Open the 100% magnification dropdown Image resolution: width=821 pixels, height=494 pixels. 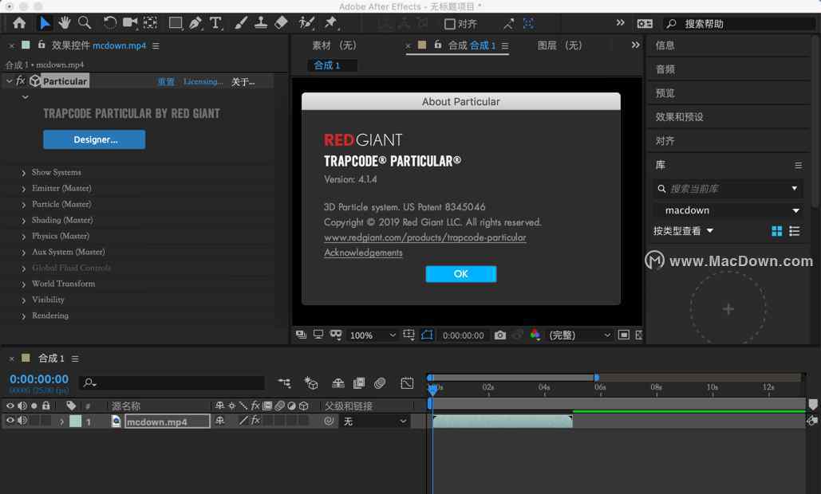[x=373, y=335]
